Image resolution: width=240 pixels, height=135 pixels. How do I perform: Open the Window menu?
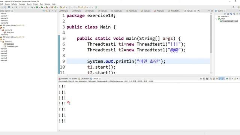[x=47, y=4]
